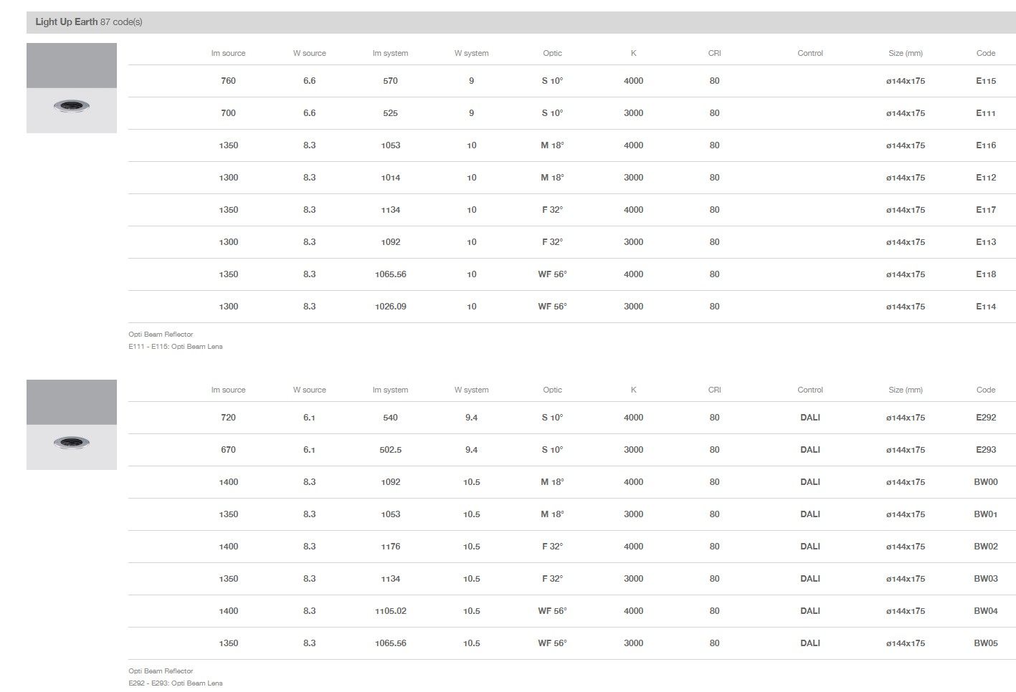The height and width of the screenshot is (692, 1016).
Task: Click product code BW00
Action: [x=985, y=482]
